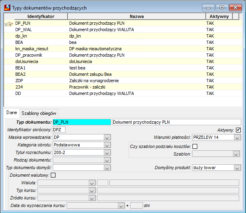Click the Typ dokumentu DP_PLN field
The width and height of the screenshot is (246, 213).
pos(82,122)
